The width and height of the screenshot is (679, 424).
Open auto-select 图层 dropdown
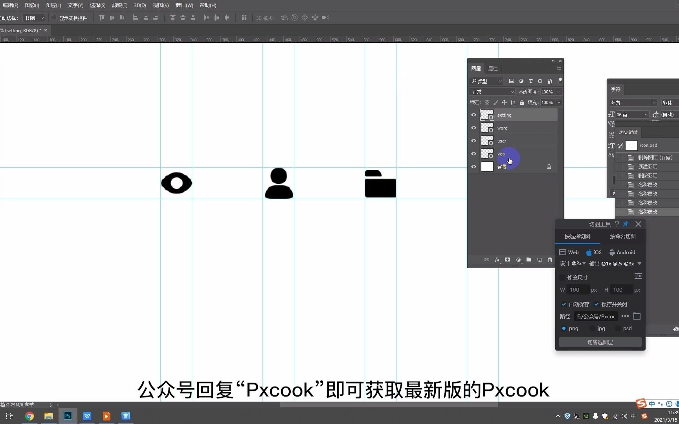(34, 18)
